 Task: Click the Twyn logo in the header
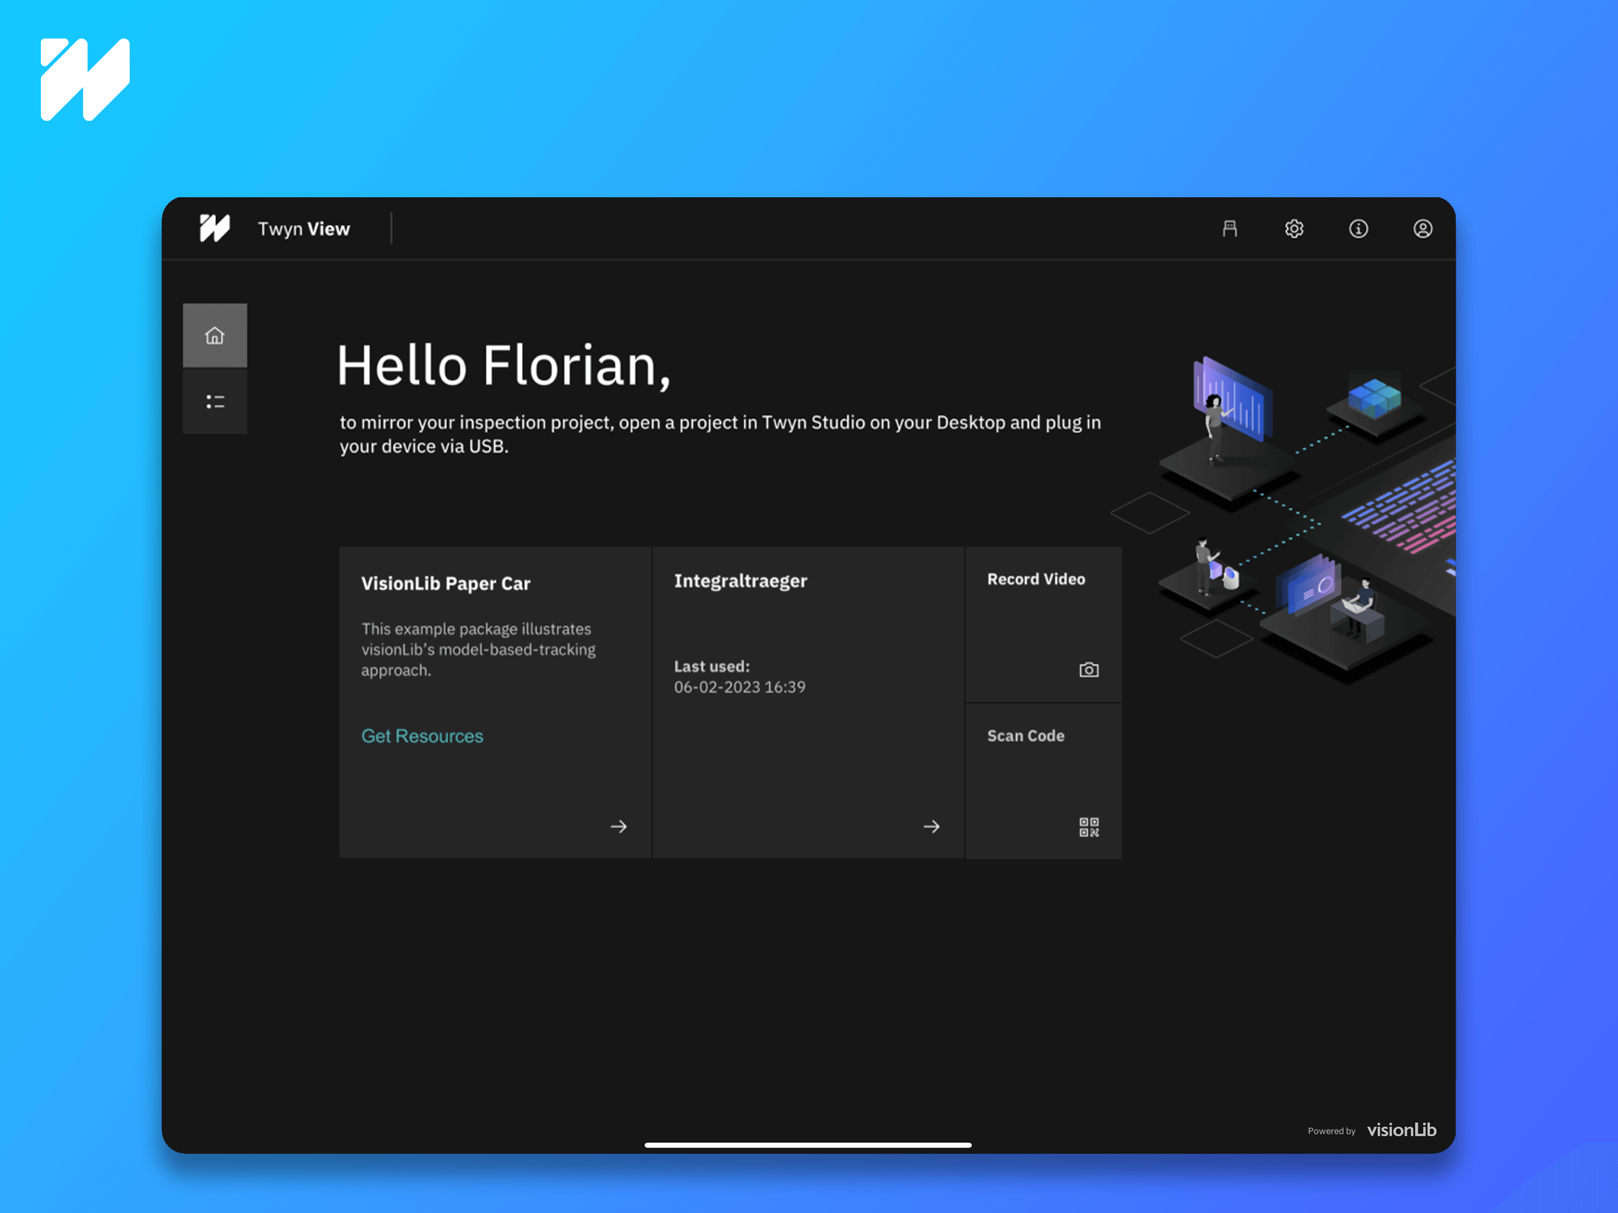[214, 228]
